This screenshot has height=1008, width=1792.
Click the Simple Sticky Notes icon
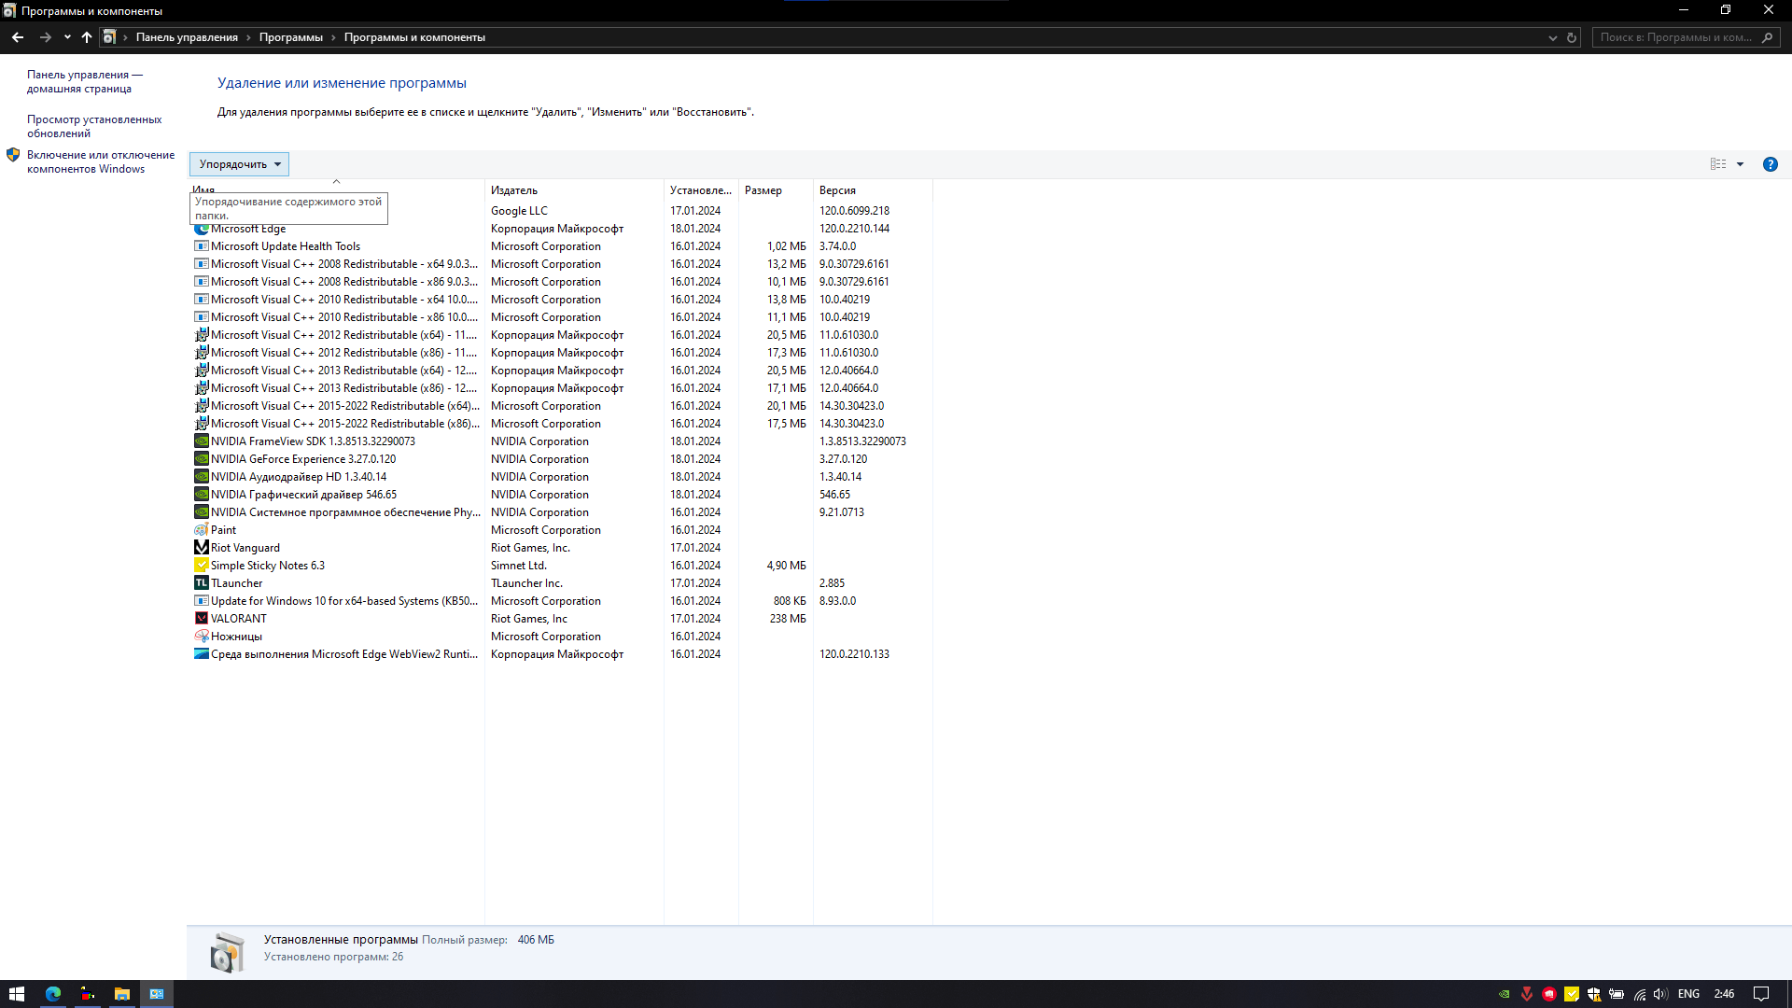(201, 566)
